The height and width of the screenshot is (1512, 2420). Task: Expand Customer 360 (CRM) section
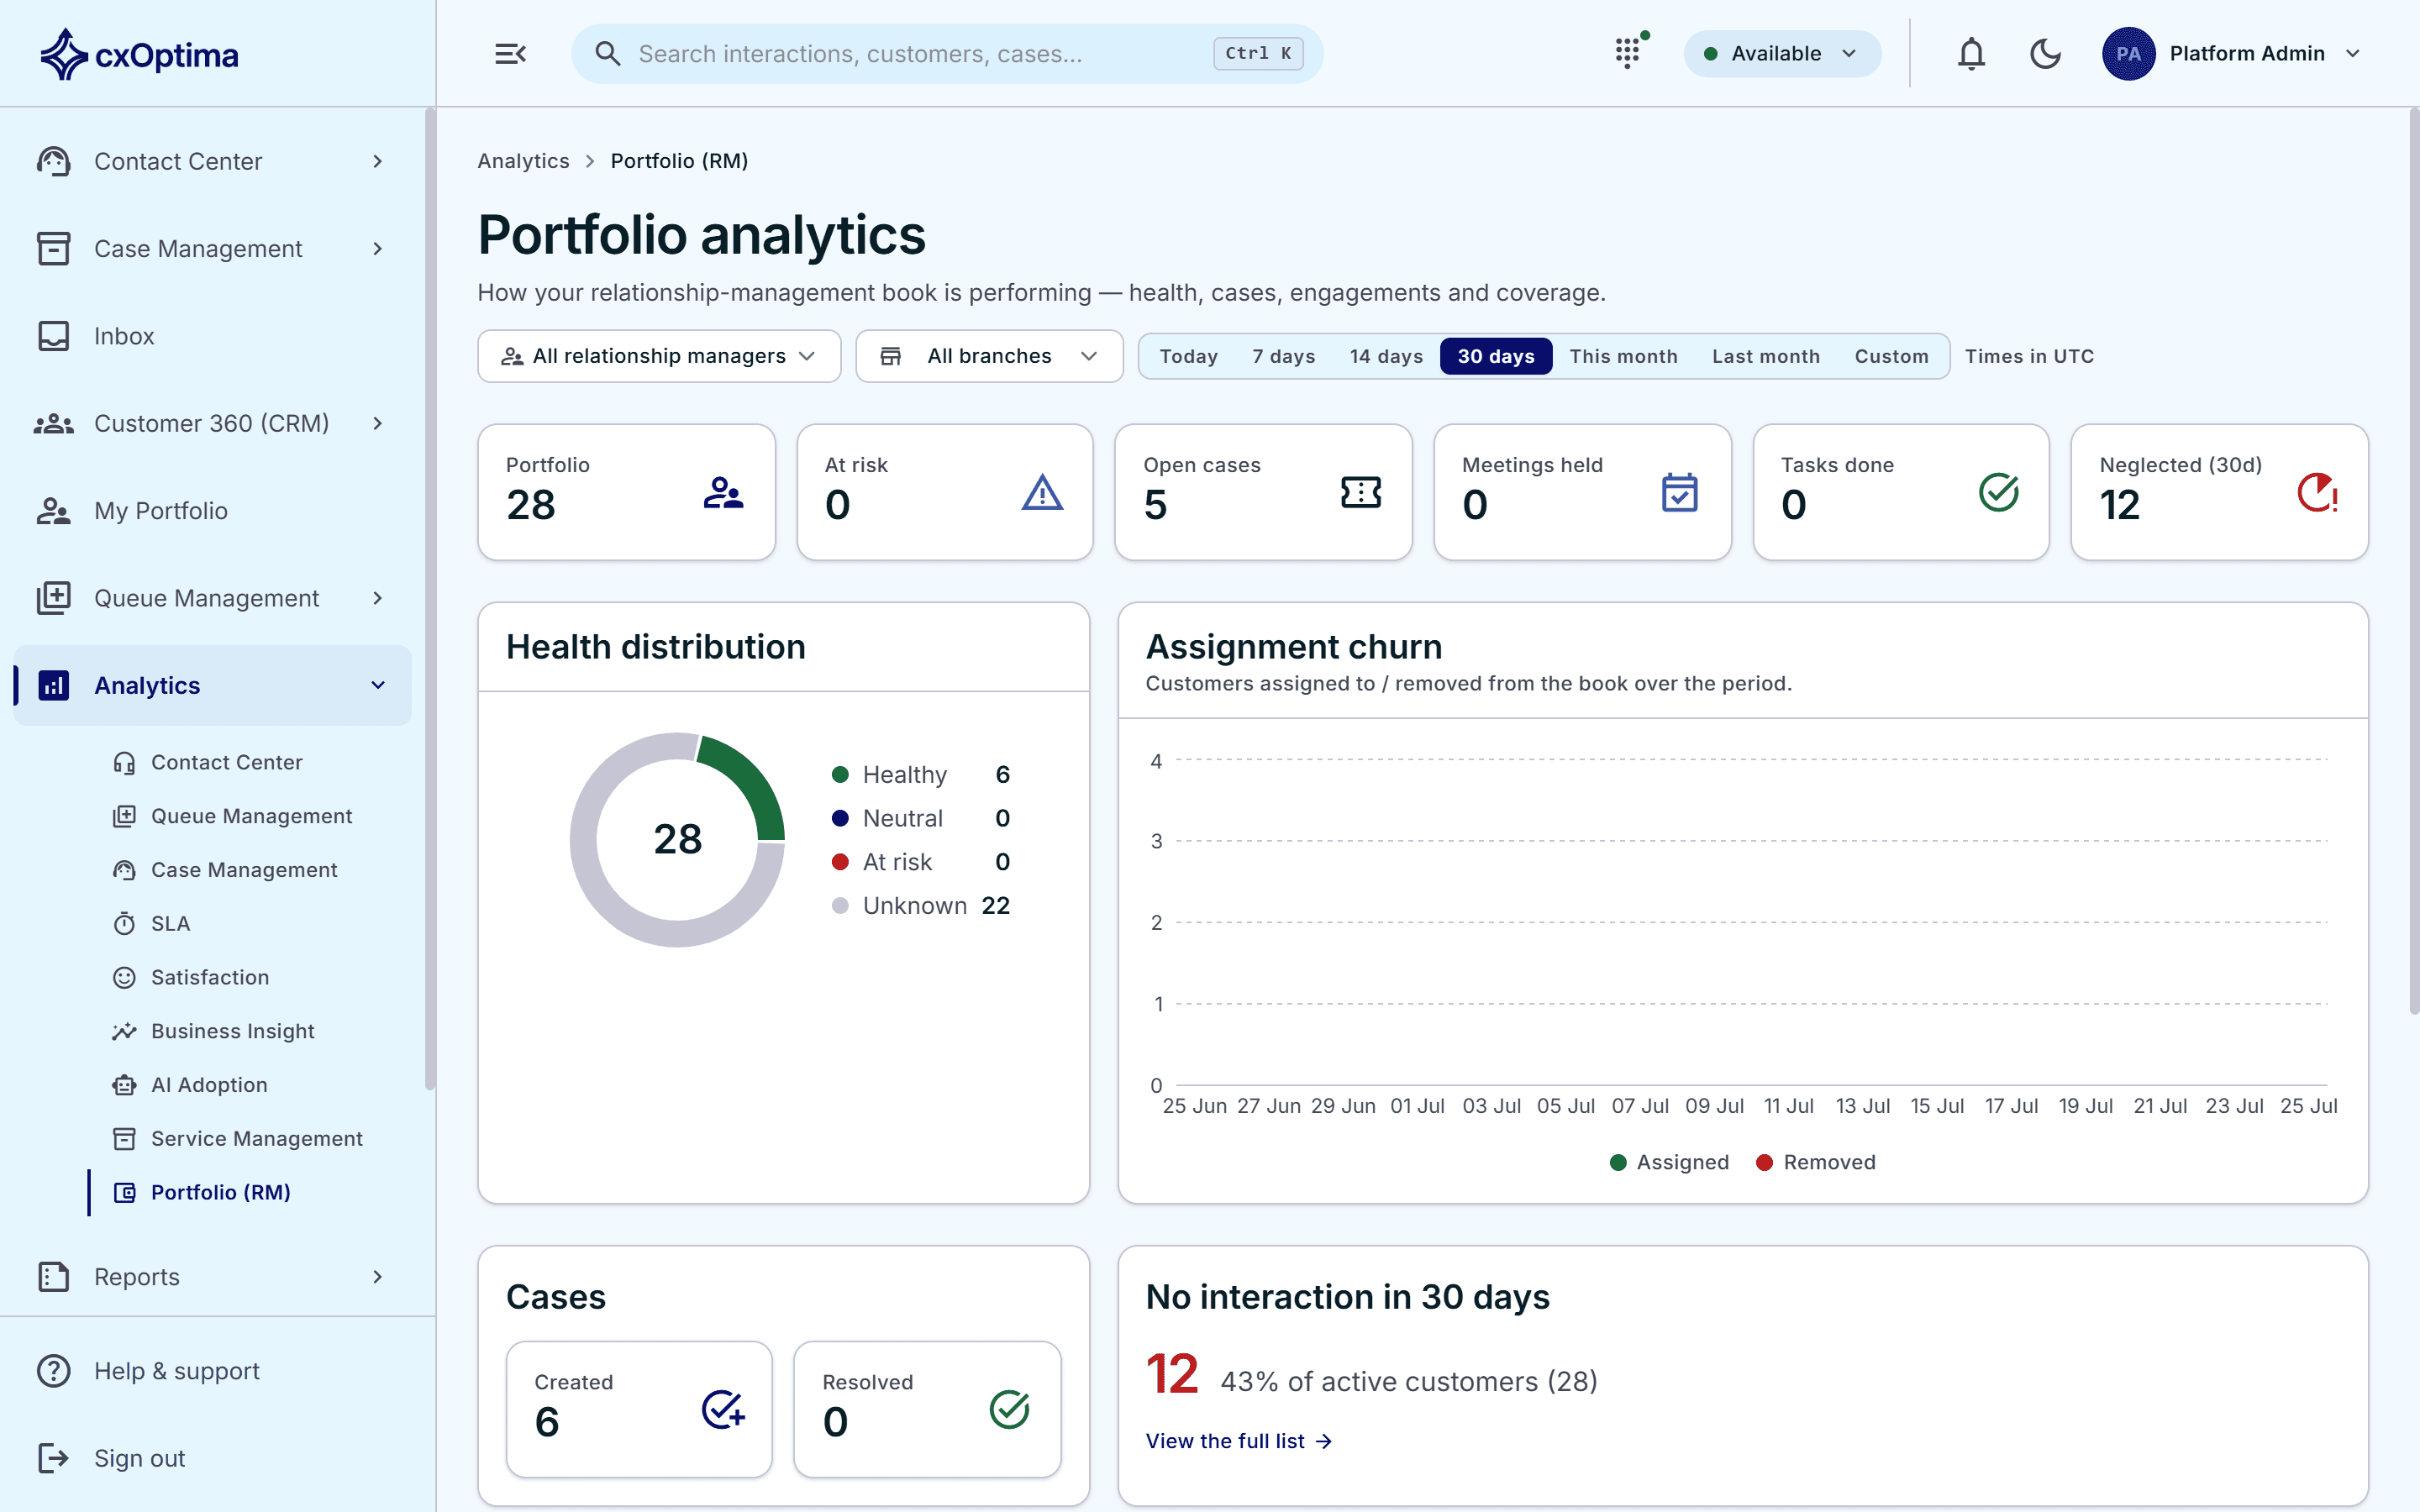[x=212, y=423]
